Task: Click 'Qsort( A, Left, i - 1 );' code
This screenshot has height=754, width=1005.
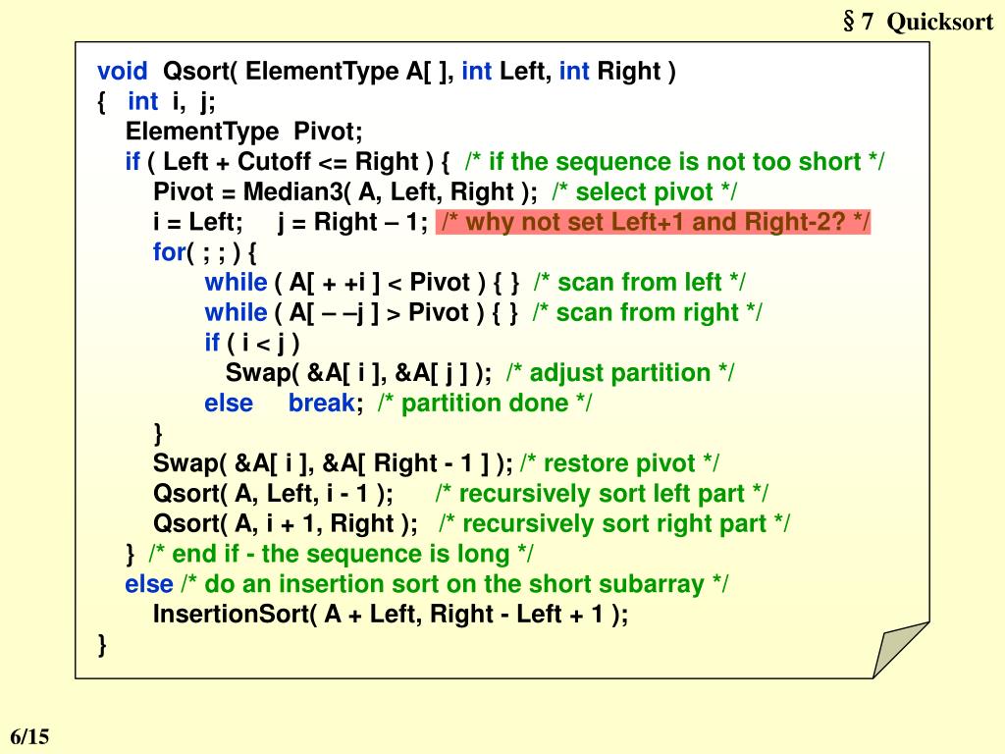Action: (273, 494)
